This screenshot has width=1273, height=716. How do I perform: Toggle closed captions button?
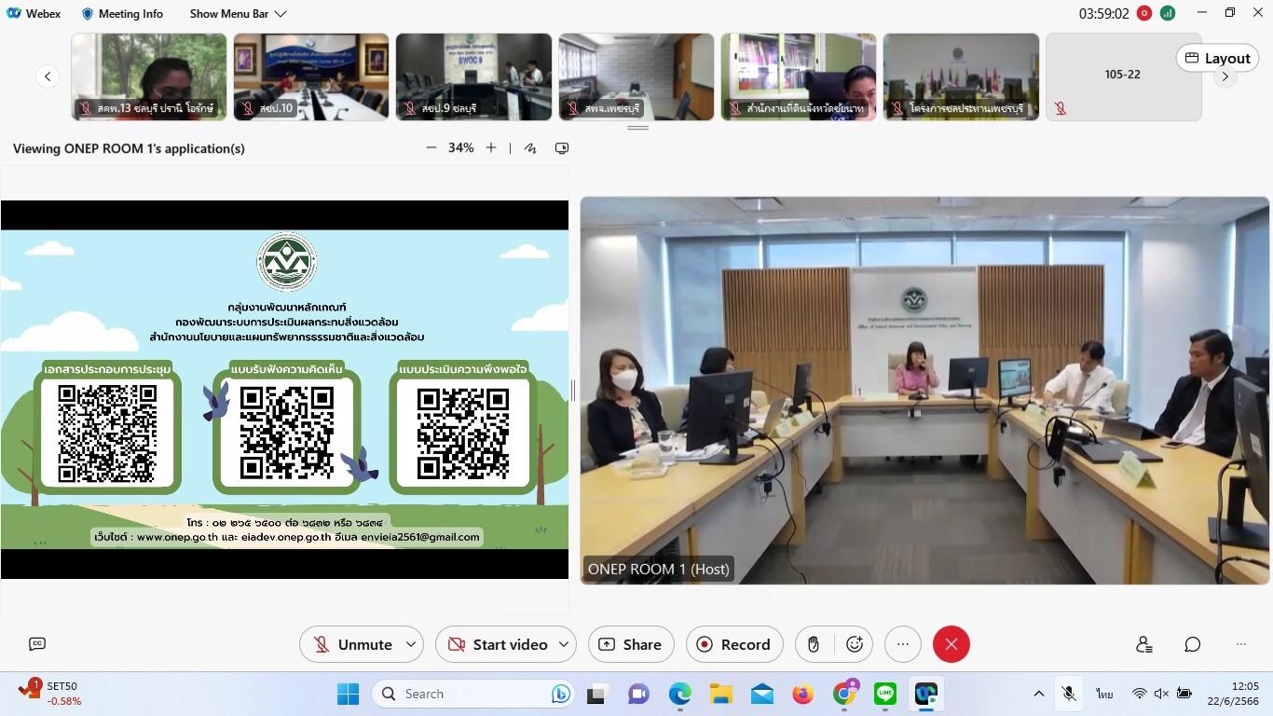click(x=37, y=643)
